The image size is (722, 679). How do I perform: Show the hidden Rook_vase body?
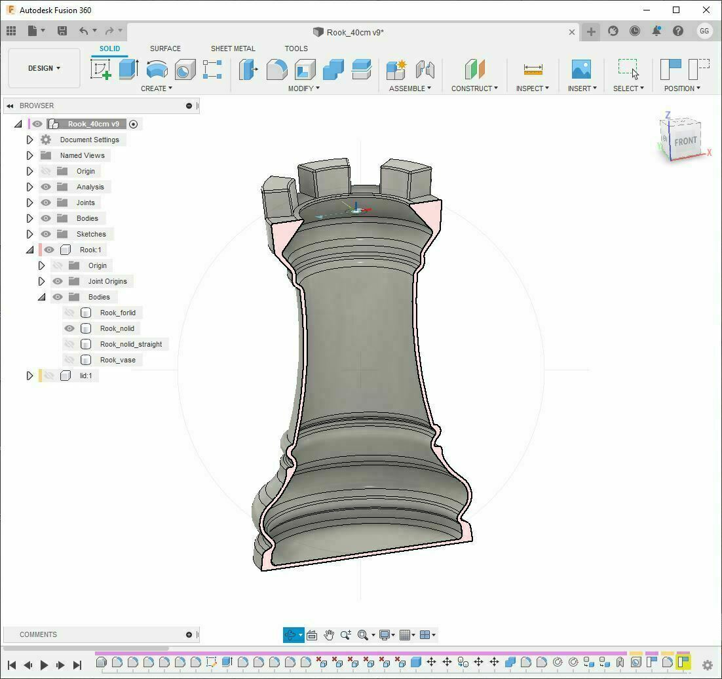pyautogui.click(x=69, y=360)
